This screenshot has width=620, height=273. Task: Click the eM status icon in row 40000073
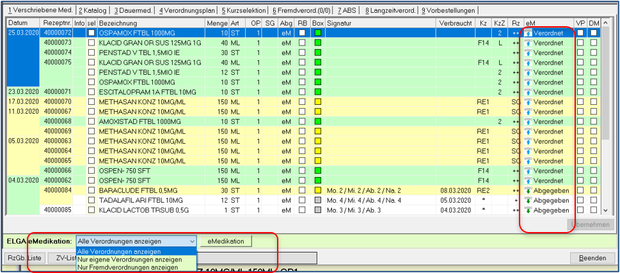528,43
